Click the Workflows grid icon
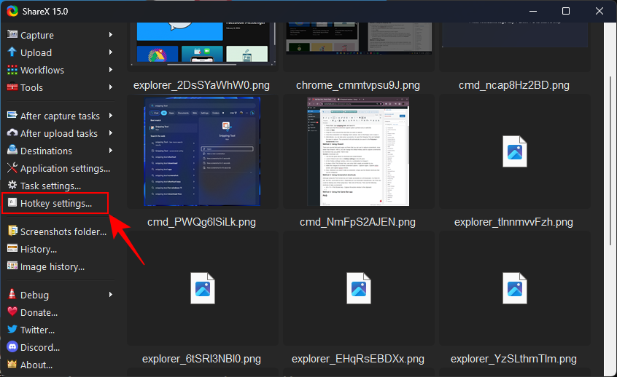The width and height of the screenshot is (617, 377). click(12, 70)
